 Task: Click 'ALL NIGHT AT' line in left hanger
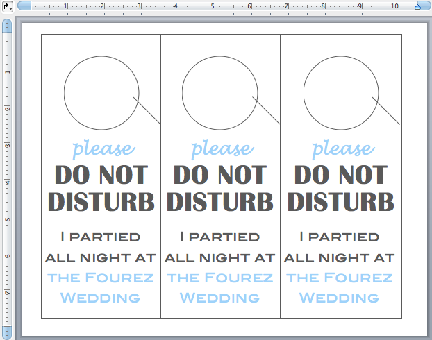point(100,258)
